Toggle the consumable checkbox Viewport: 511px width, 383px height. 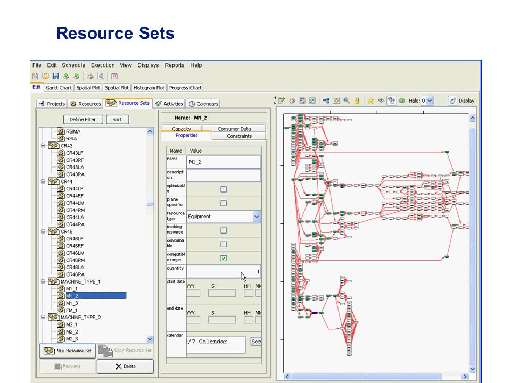coord(224,244)
